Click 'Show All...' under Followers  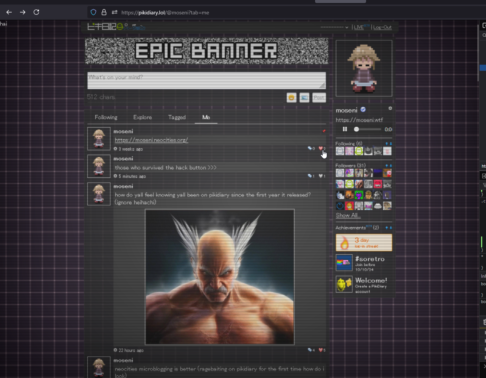click(x=348, y=215)
